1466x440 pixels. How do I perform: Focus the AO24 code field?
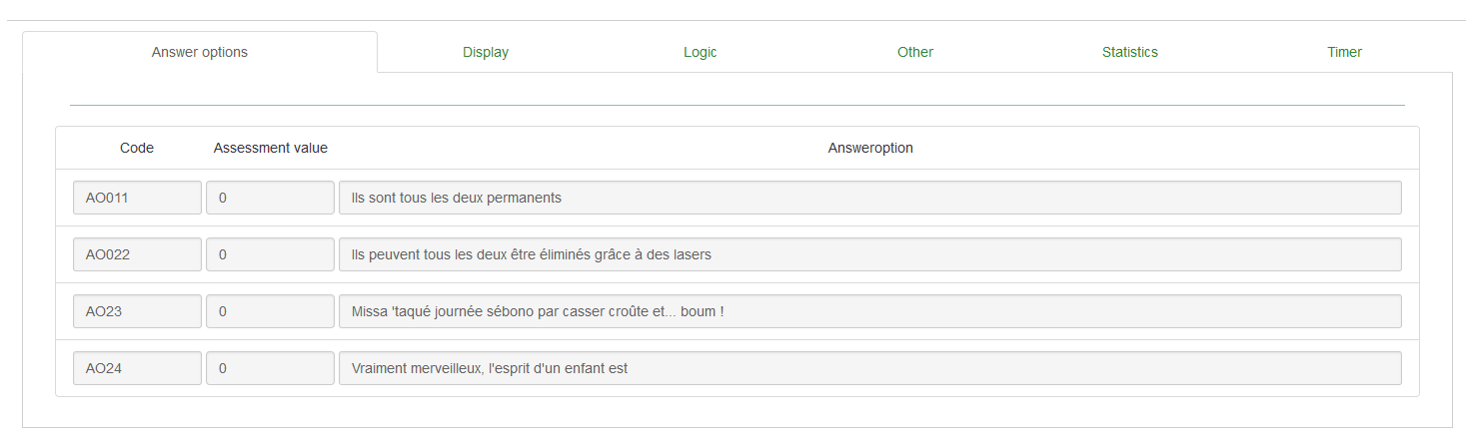tap(137, 368)
